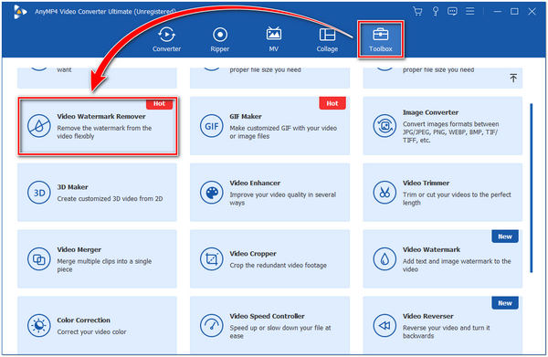Click the Color Correction sun icon
Image resolution: width=548 pixels, height=357 pixels.
coord(39,326)
